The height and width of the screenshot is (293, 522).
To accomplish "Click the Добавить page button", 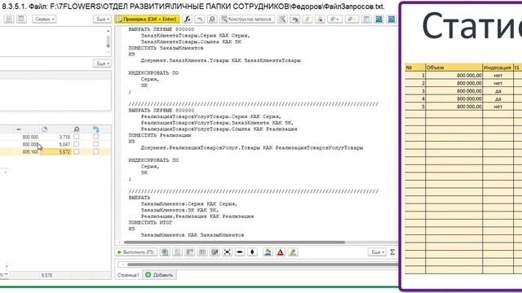I will (x=160, y=275).
